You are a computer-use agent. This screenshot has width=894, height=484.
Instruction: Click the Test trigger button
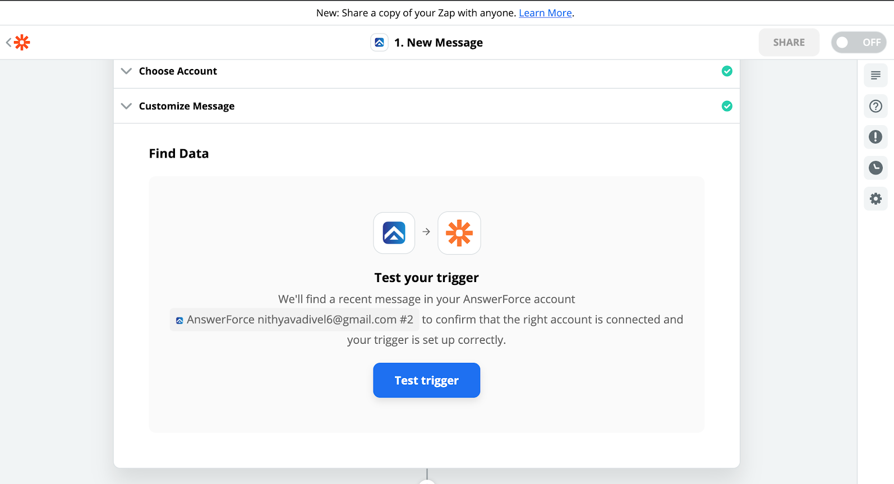click(x=427, y=380)
